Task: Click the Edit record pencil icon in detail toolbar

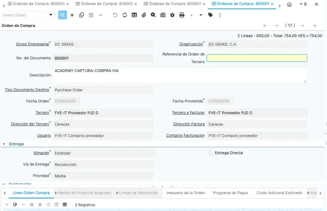Action: pyautogui.click(x=15, y=205)
